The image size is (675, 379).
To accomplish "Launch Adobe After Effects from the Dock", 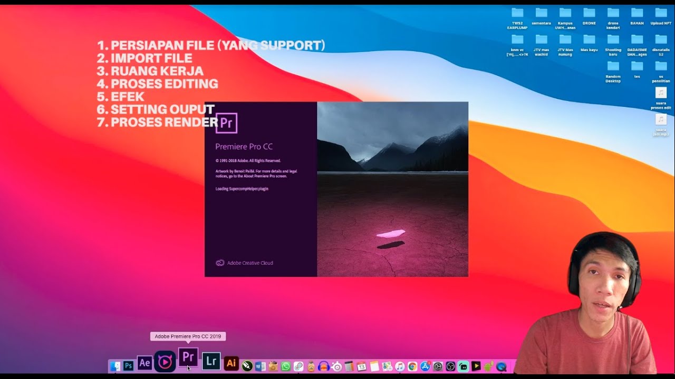I will 144,363.
